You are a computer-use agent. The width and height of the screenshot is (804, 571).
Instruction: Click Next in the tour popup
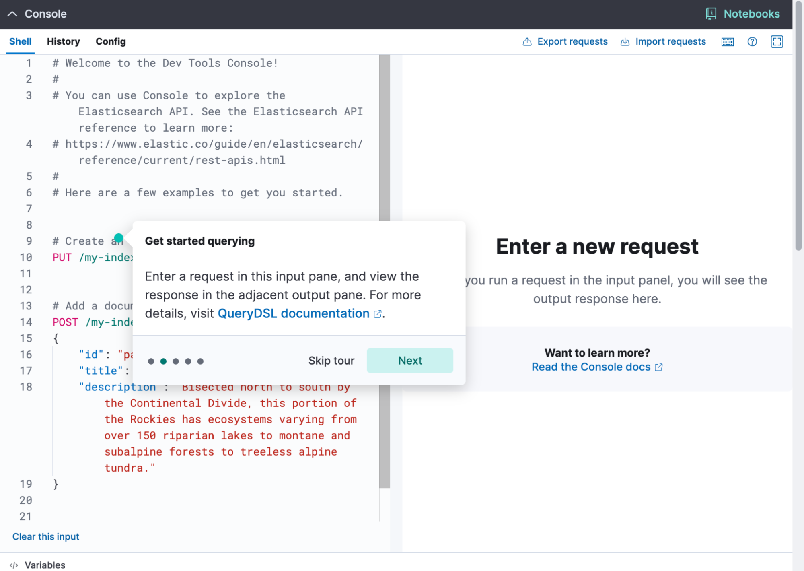tap(409, 360)
